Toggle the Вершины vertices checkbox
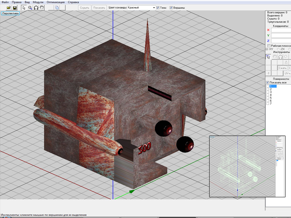 click(171, 8)
